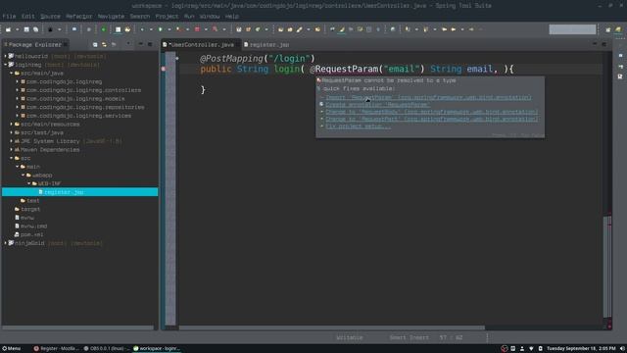The height and width of the screenshot is (353, 627).
Task: Collapse the src/main/java folder
Action: [x=11, y=74]
